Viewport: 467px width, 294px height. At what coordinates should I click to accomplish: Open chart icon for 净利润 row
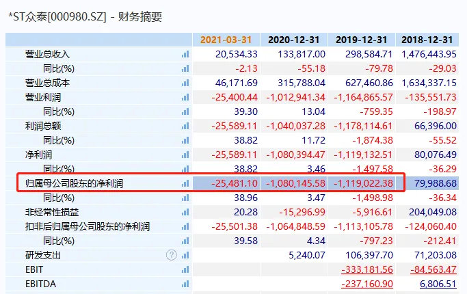[185, 155]
